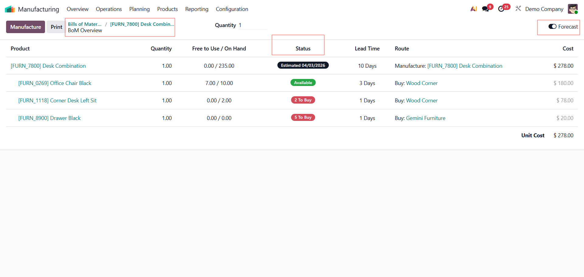
Task: Toggle the Forecast switch
Action: tap(552, 27)
